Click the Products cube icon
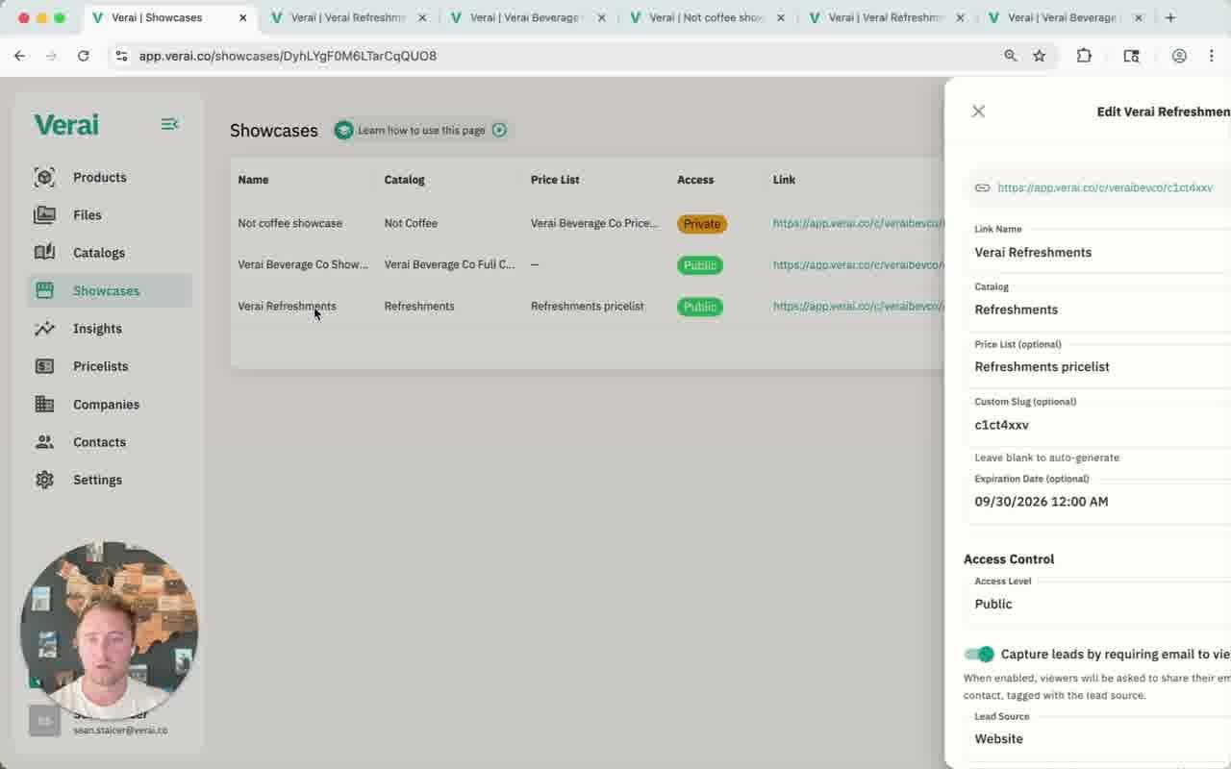 pyautogui.click(x=44, y=177)
